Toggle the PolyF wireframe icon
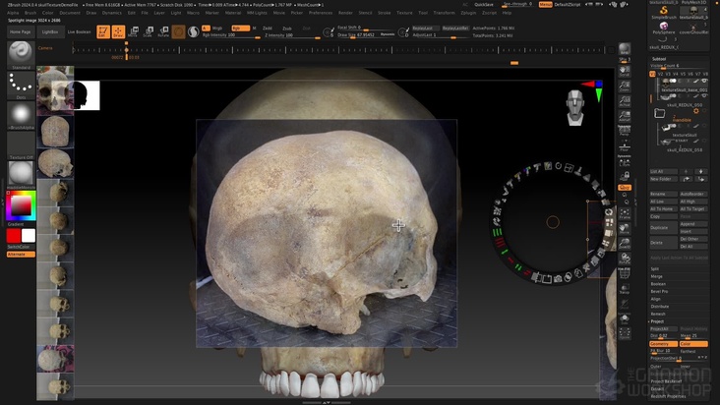 coord(625,274)
